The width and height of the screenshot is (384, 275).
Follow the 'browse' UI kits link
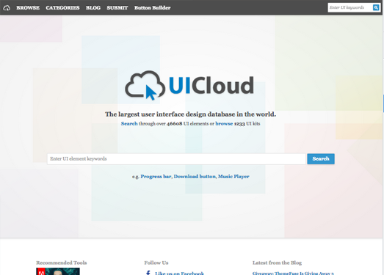pyautogui.click(x=224, y=123)
